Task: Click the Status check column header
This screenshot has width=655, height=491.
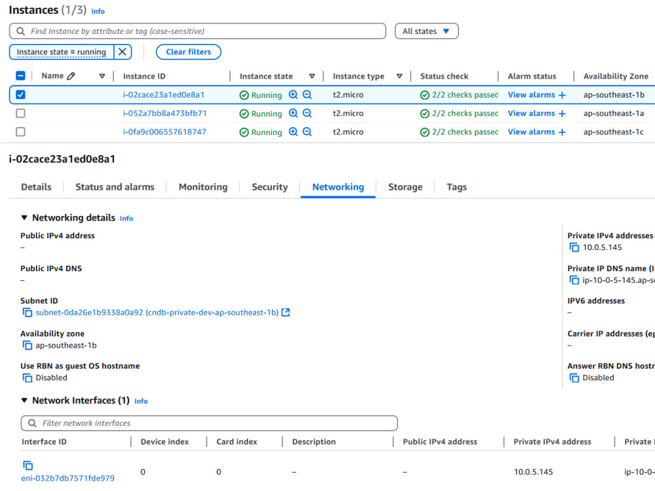Action: point(444,77)
